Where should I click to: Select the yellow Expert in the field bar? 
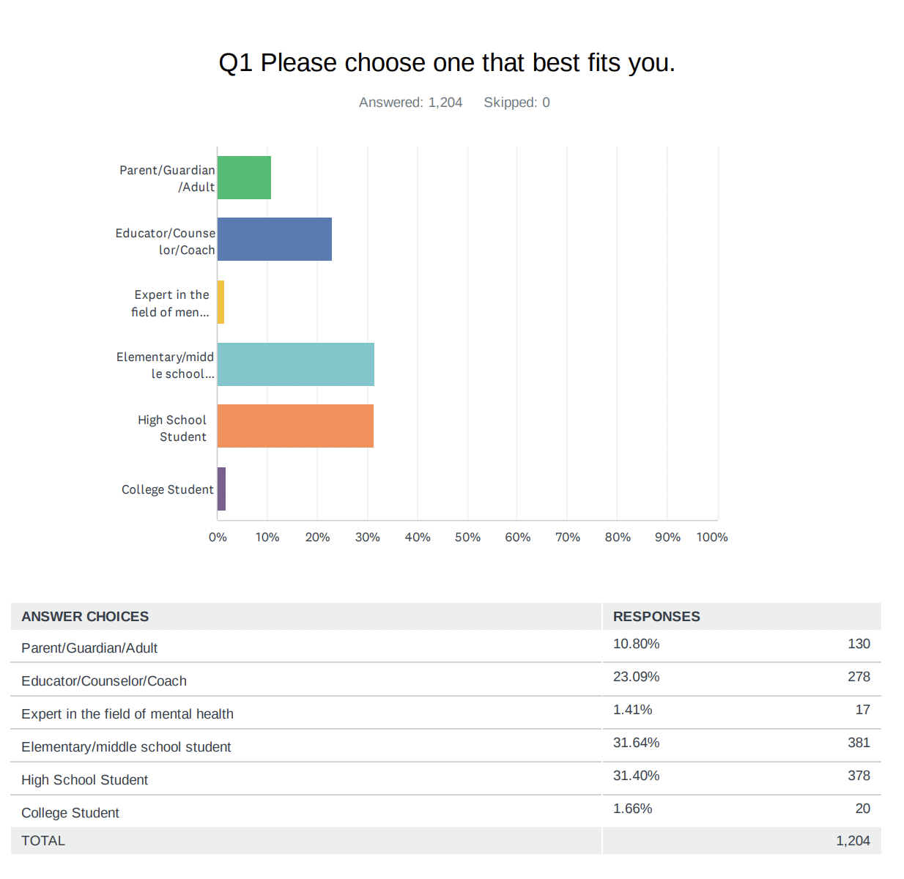pos(221,302)
